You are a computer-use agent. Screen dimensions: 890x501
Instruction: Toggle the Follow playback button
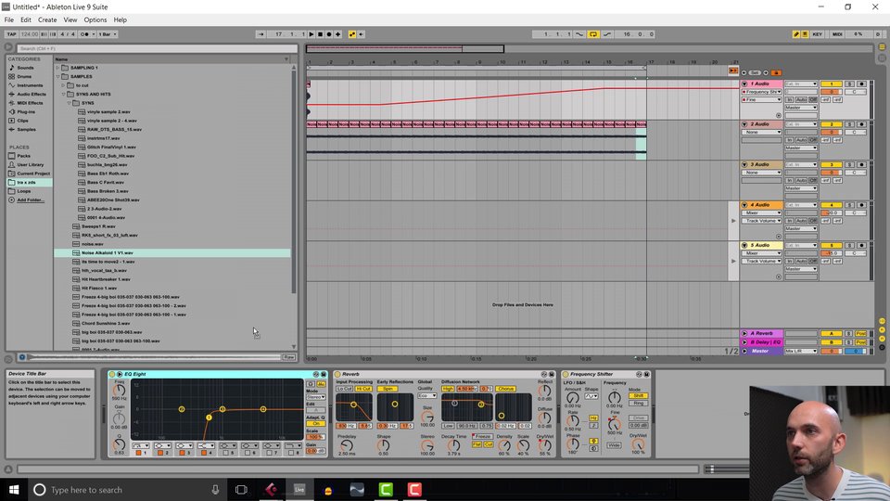pos(261,34)
